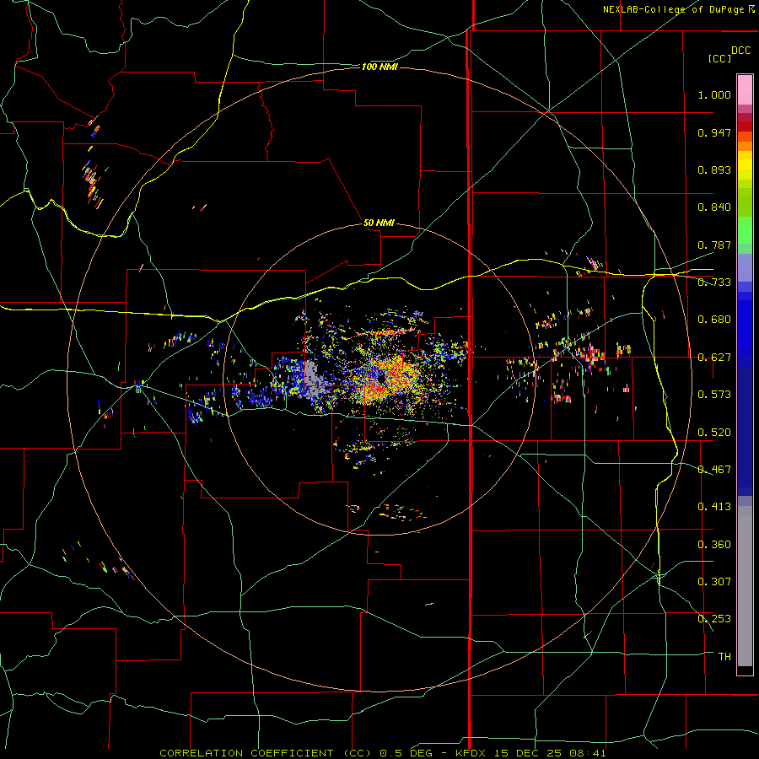The image size is (759, 759).
Task: Select the 0.573 scale value
Action: point(714,395)
